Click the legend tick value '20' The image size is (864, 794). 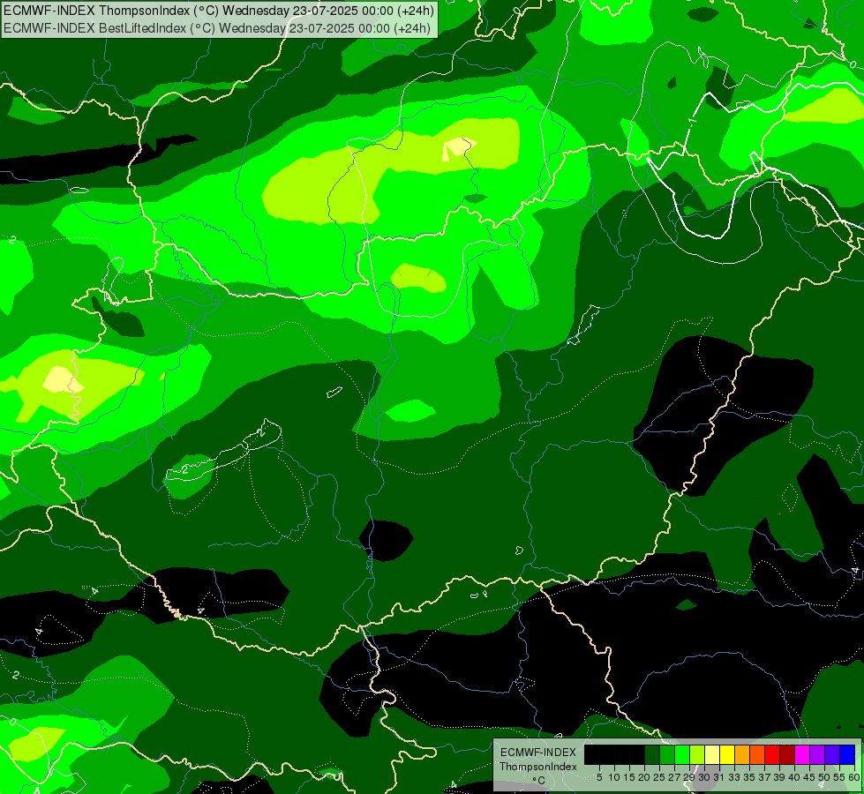point(644,777)
